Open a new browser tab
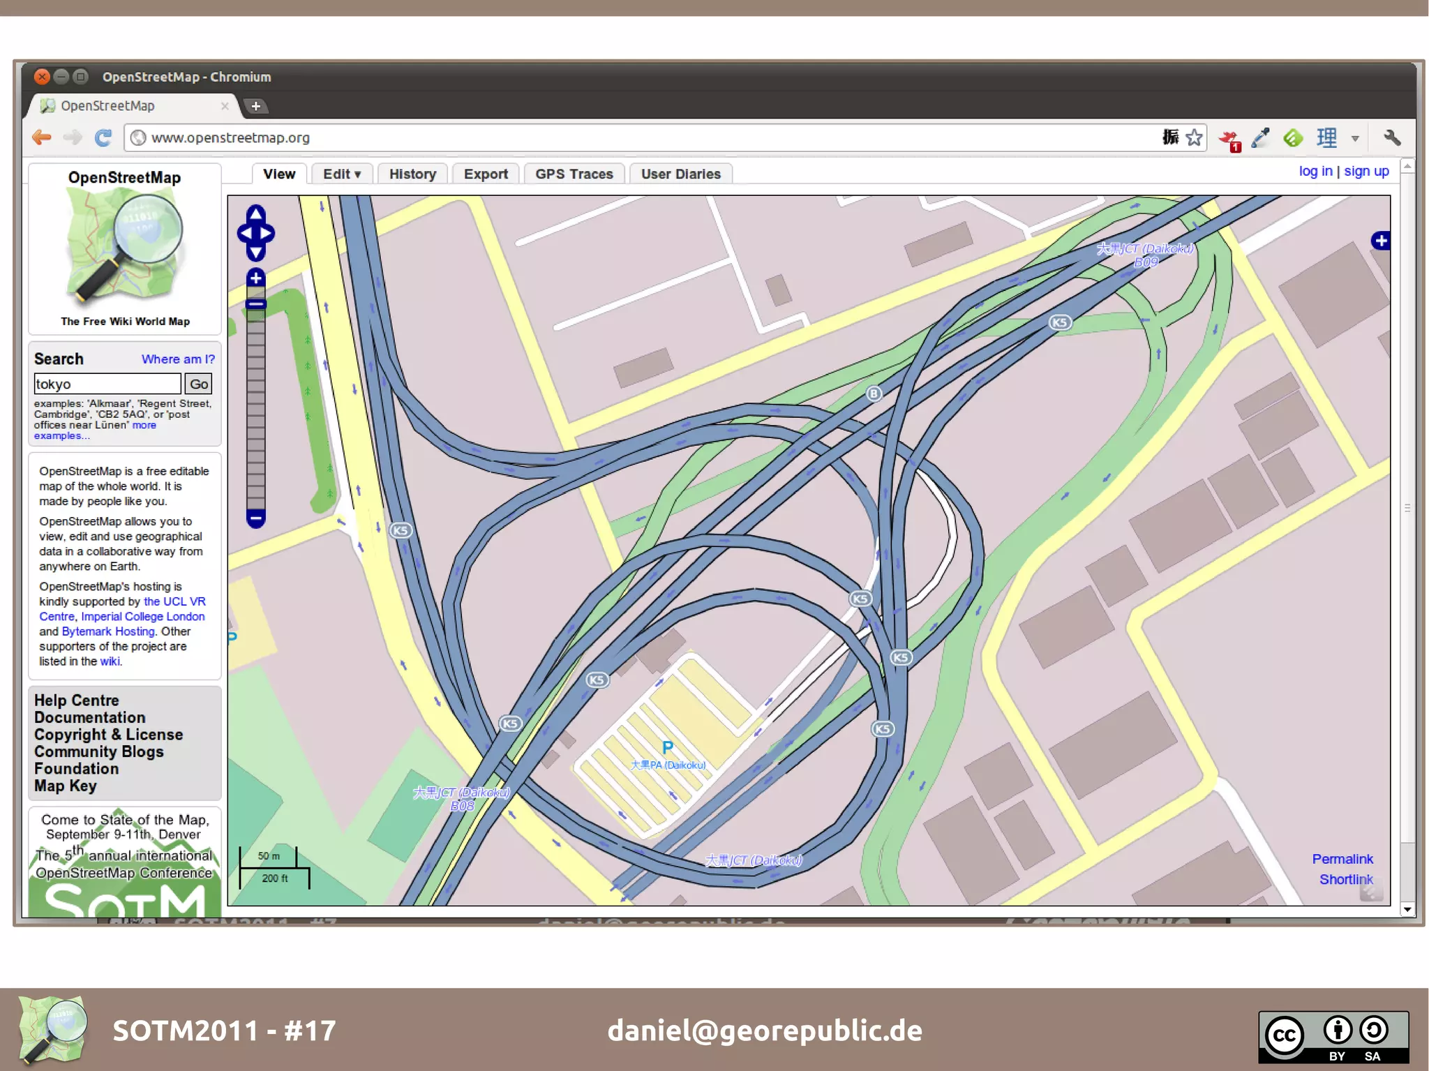Viewport: 1429px width, 1071px height. click(256, 106)
